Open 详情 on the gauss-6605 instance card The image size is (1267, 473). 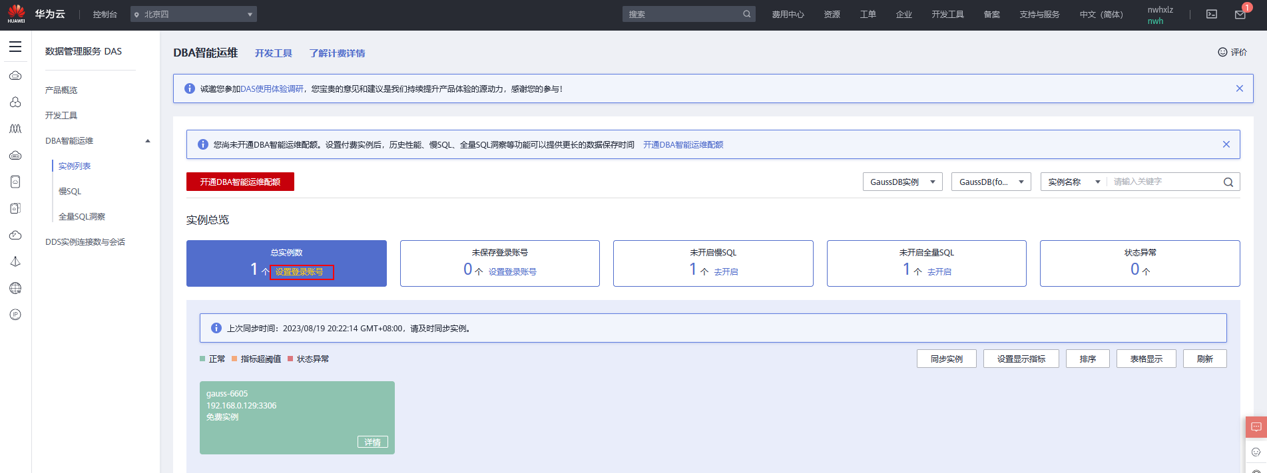point(373,442)
